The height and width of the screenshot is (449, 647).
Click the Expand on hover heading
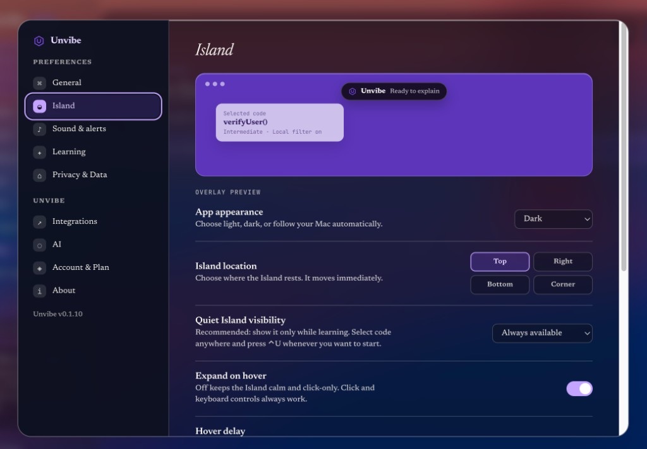231,376
